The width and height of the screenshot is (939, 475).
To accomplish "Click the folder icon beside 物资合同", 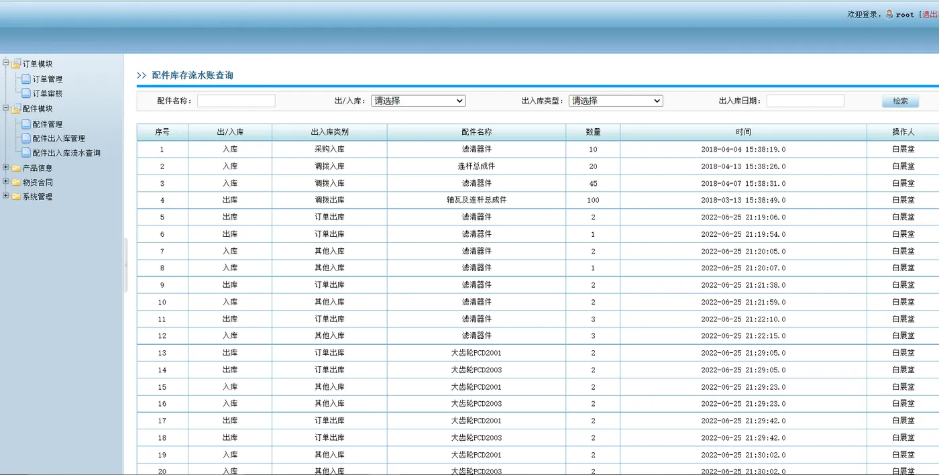I will pos(16,182).
